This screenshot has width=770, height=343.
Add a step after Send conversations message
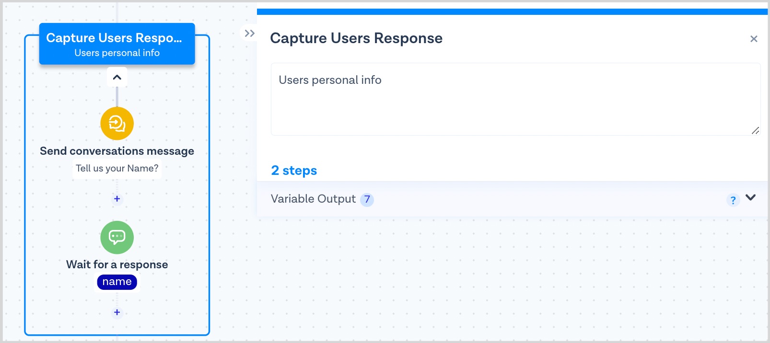coord(117,199)
